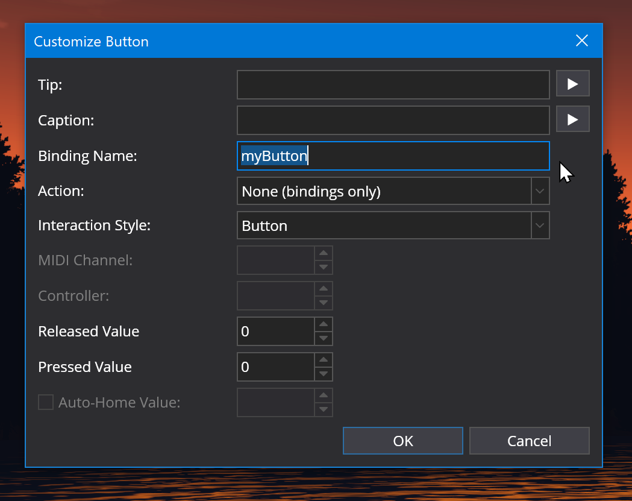The width and height of the screenshot is (632, 501).
Task: Click into the Tip text field
Action: tap(393, 84)
